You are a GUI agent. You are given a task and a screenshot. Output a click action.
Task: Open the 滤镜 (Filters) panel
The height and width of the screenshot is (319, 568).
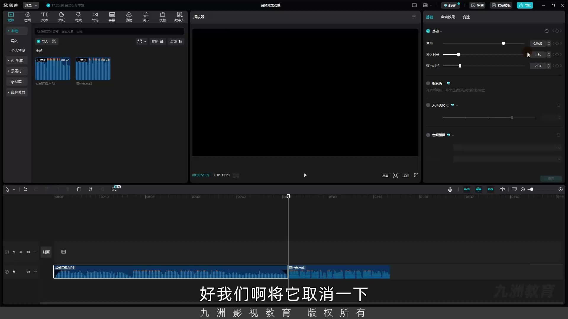(129, 17)
